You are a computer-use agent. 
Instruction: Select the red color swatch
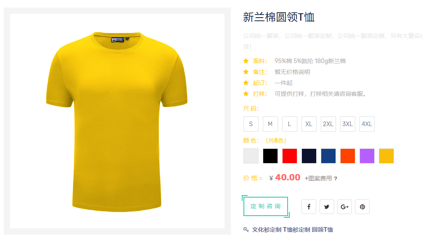289,156
